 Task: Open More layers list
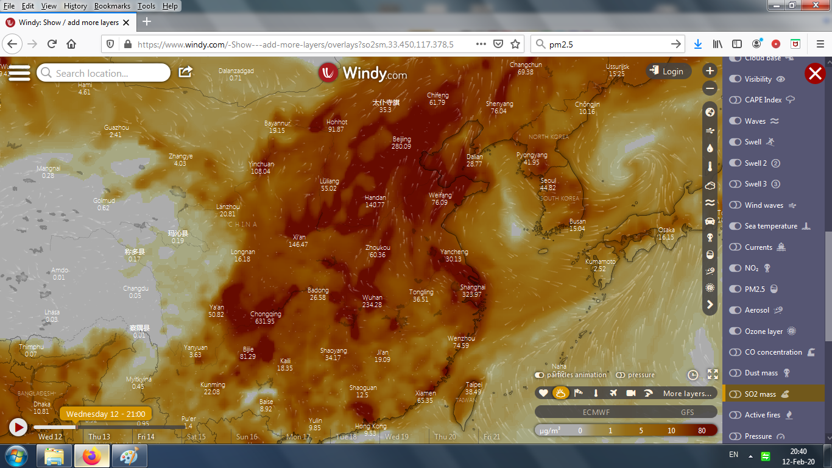687,394
